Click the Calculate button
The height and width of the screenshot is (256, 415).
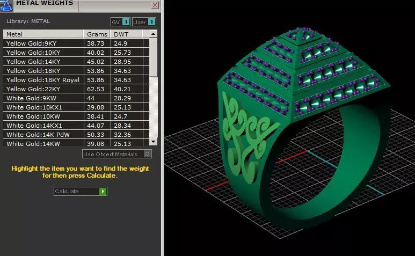click(80, 191)
